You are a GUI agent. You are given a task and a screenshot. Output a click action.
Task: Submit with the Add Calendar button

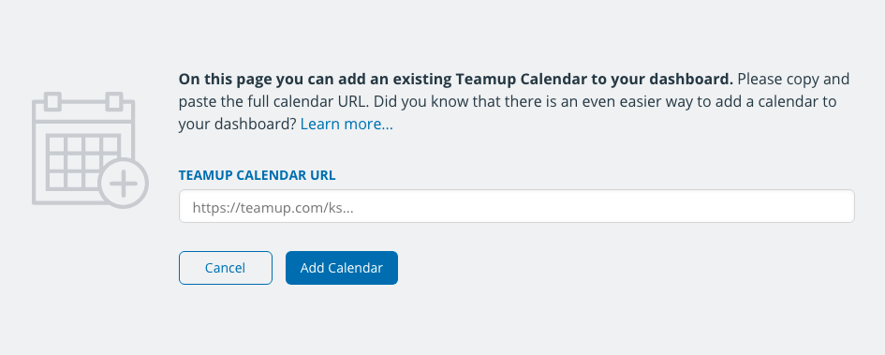(342, 268)
